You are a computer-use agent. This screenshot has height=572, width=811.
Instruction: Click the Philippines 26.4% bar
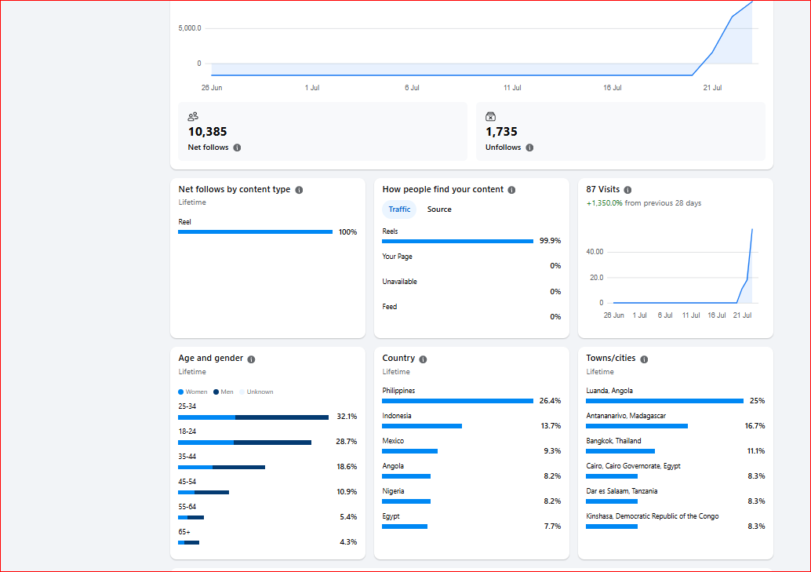[x=458, y=401]
